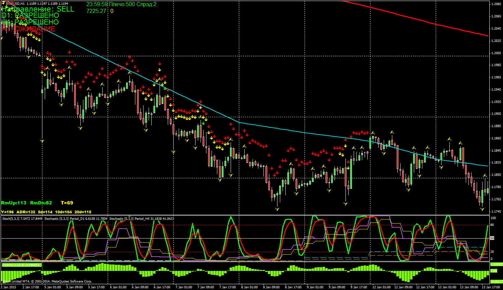Click the 'D1: РАЗРЕШЕНО' status label
503x290 pixels.
click(30, 15)
